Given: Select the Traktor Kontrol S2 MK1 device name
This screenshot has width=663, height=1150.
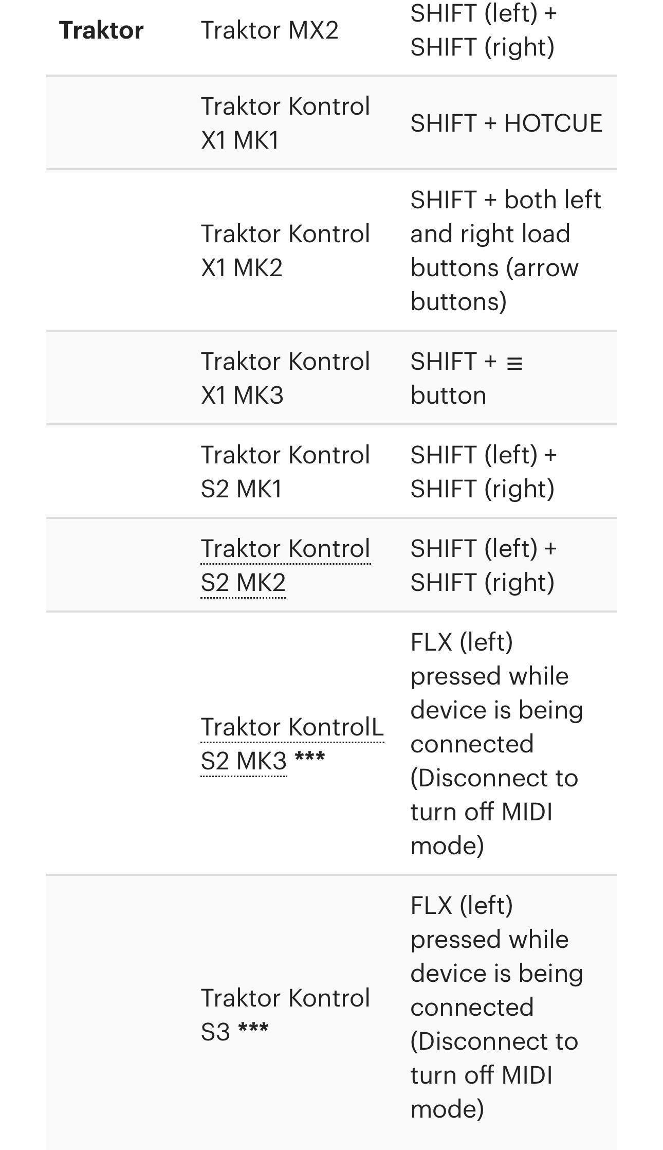Looking at the screenshot, I should coord(285,472).
